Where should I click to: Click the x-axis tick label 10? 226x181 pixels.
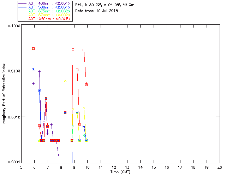click(87, 167)
